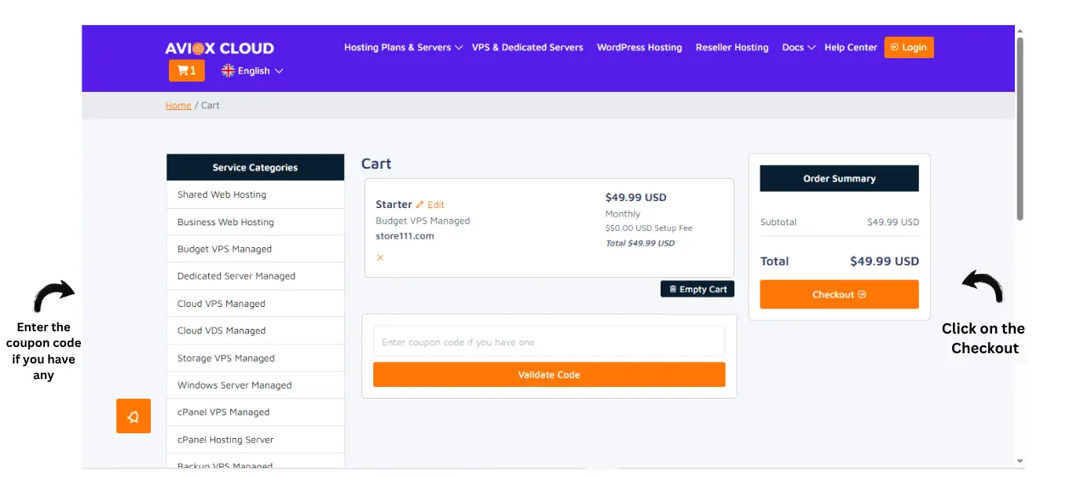The image size is (1073, 478).
Task: Click the Validate Code button
Action: pyautogui.click(x=548, y=374)
